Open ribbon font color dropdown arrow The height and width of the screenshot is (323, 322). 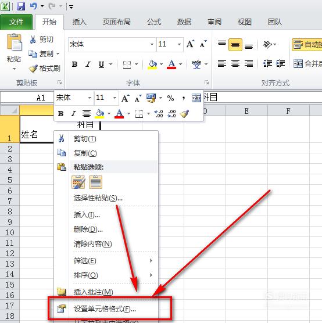tap(181, 64)
